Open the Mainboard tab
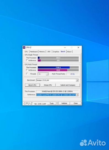Viewport: 109px width, 150px height. click(x=34, y=52)
